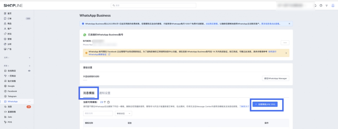The height and width of the screenshot is (129, 338).
Task: Click the 创建模版(49/250) button
Action: coord(265,104)
